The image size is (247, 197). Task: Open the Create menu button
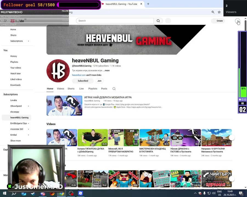coord(218,21)
